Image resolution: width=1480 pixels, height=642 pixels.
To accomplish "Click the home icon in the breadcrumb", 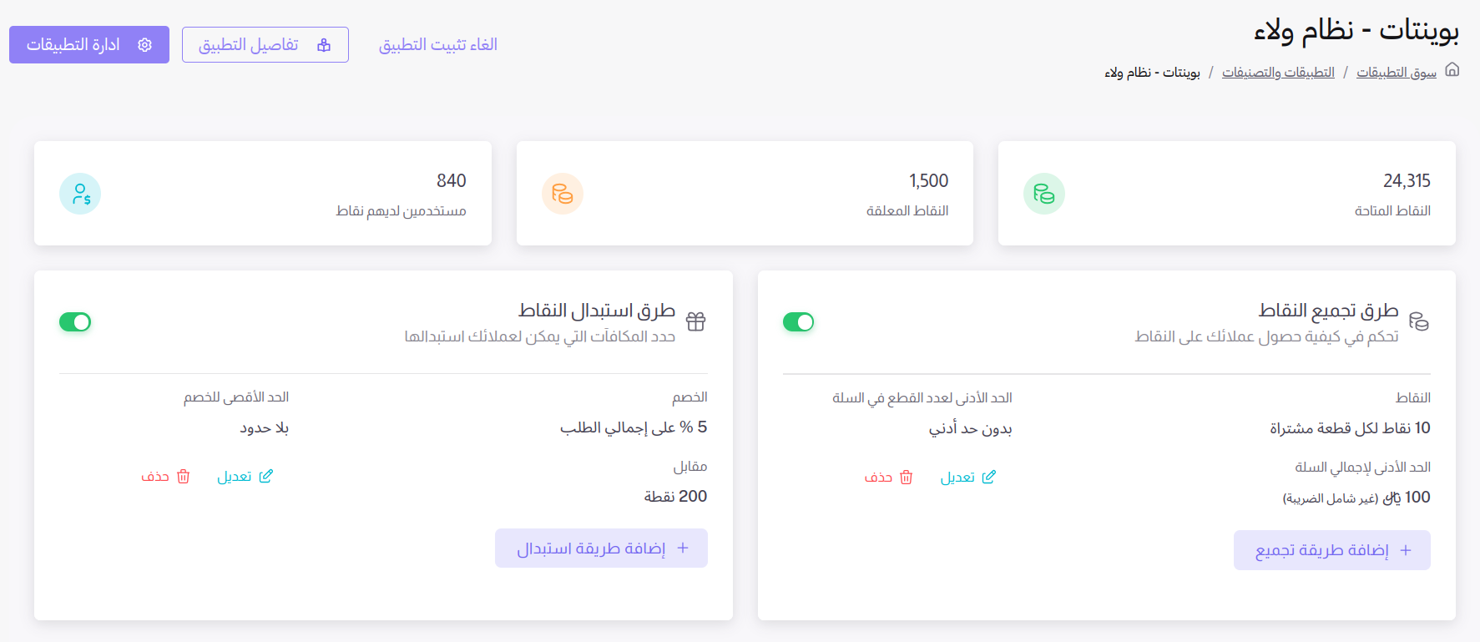I will (1452, 70).
